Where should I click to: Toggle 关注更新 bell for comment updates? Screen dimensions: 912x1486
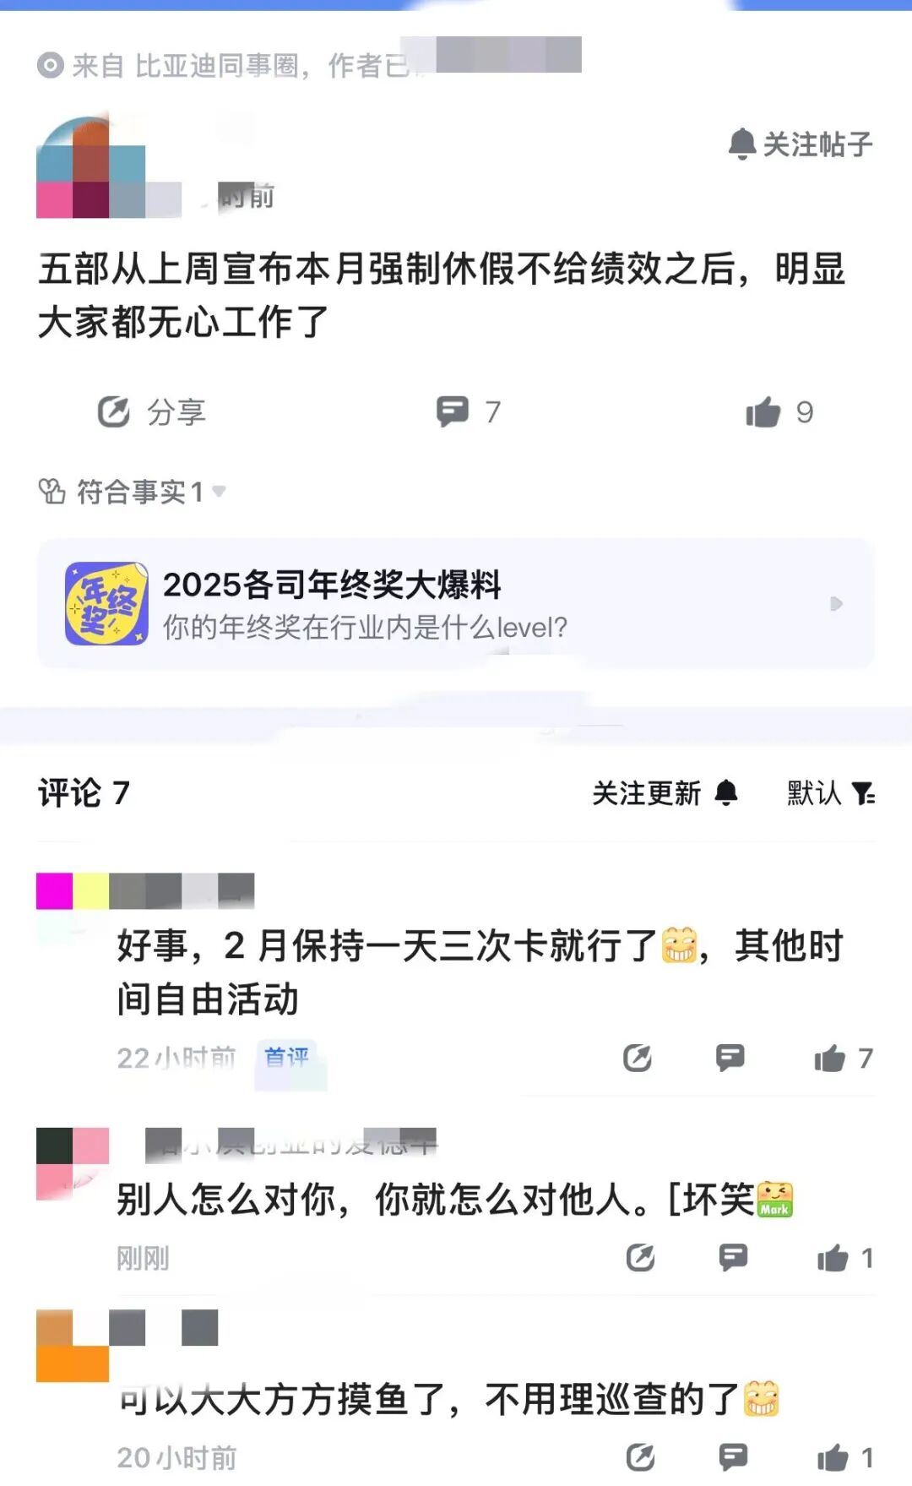(x=665, y=793)
